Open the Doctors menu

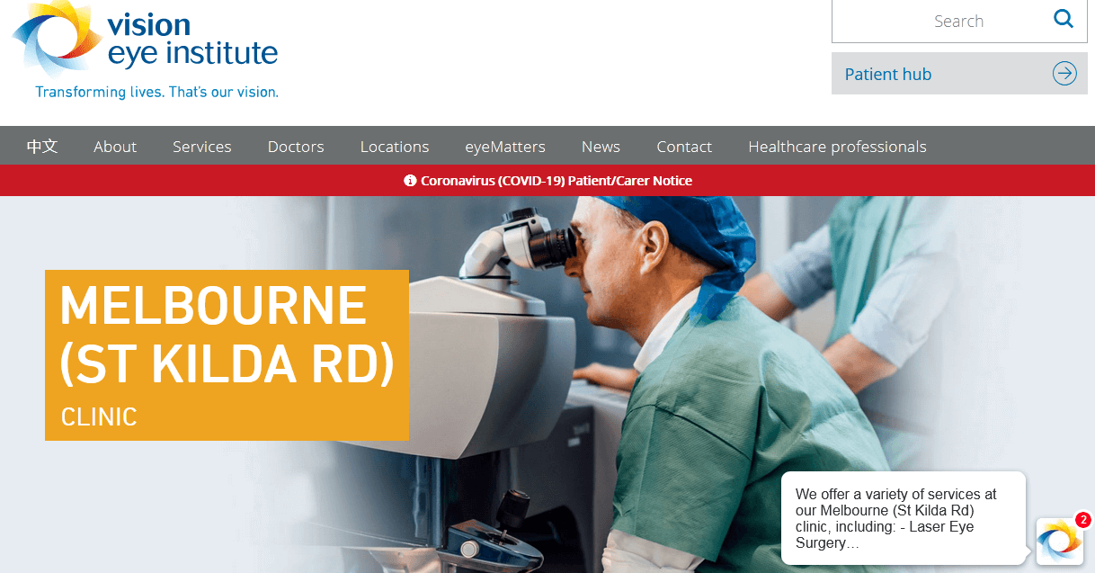(296, 147)
